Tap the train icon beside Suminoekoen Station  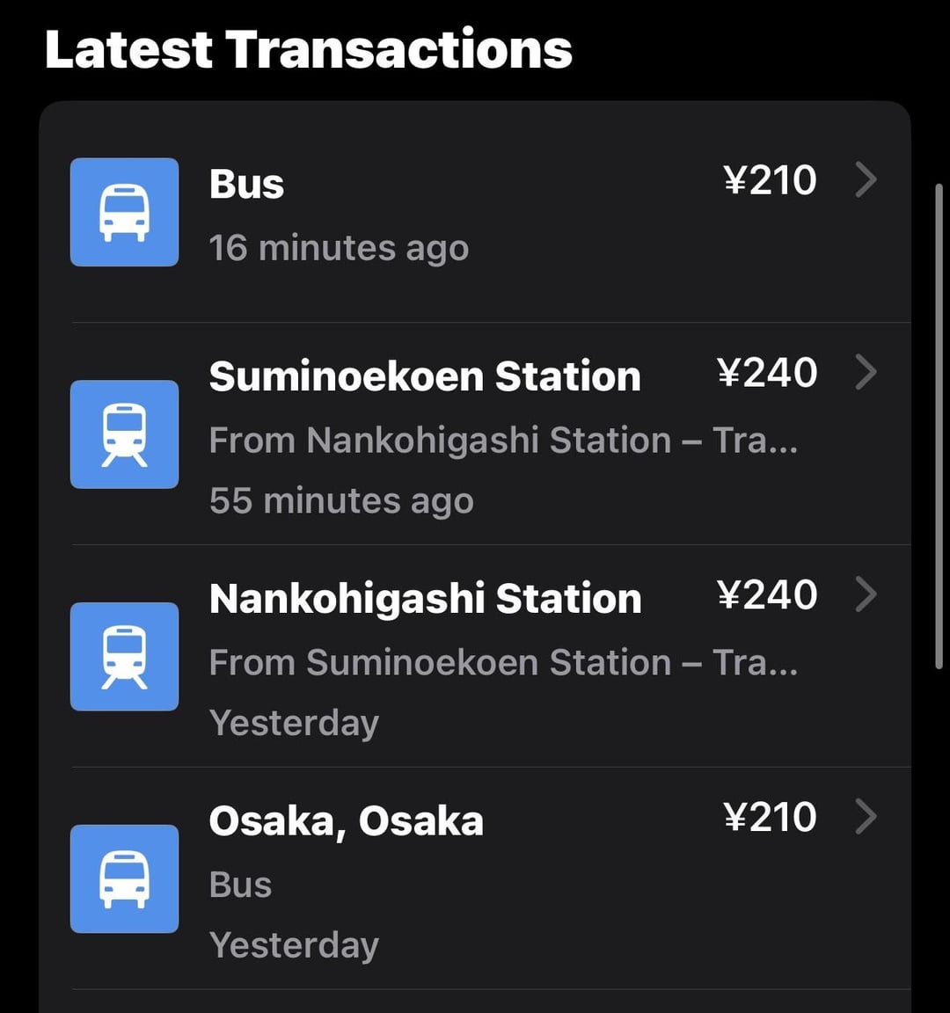pyautogui.click(x=124, y=434)
